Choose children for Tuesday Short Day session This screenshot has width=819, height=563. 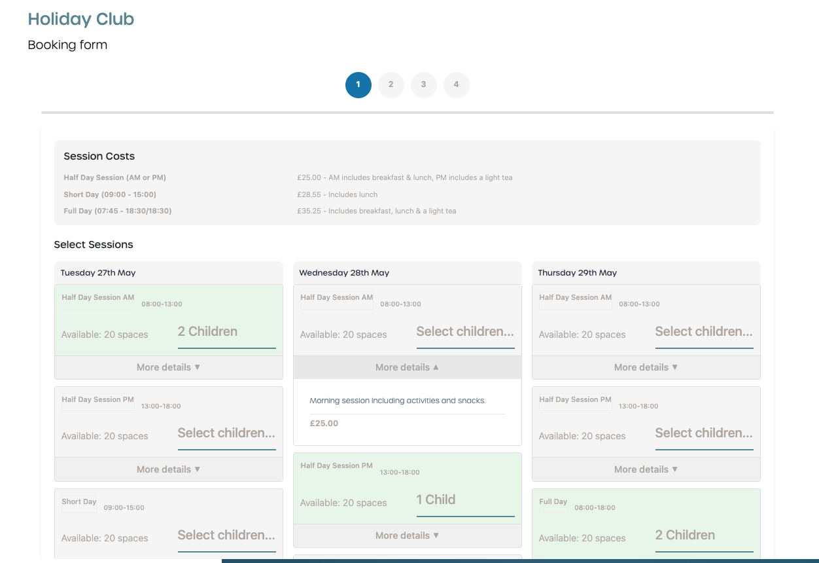click(x=227, y=536)
